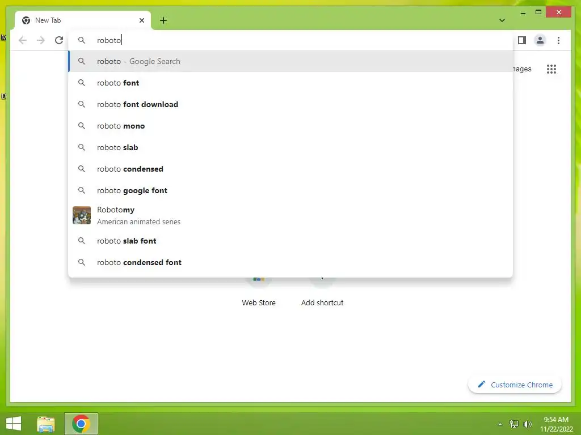Choose the 'roboto font' suggestion

click(x=291, y=83)
